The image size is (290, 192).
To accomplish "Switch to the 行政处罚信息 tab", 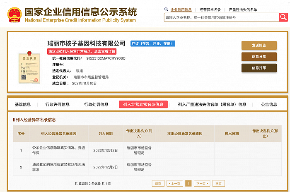I will coord(96,105).
